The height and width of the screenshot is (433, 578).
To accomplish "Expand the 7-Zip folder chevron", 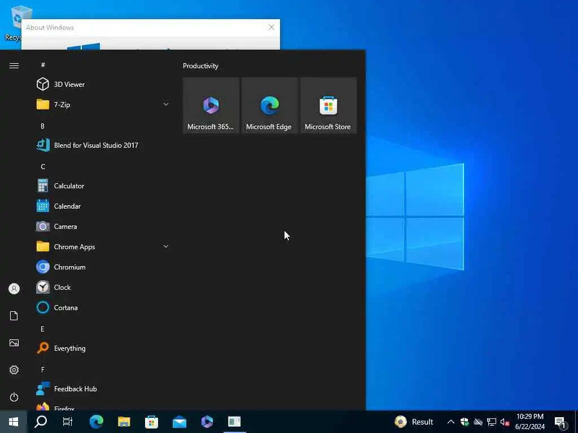I will click(x=166, y=104).
